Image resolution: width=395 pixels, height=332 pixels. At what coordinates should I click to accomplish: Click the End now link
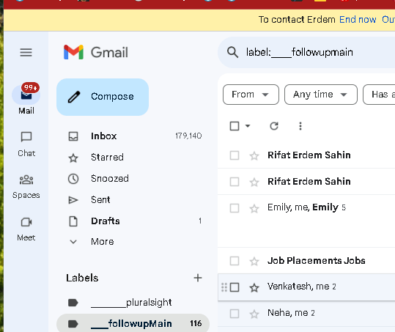358,19
